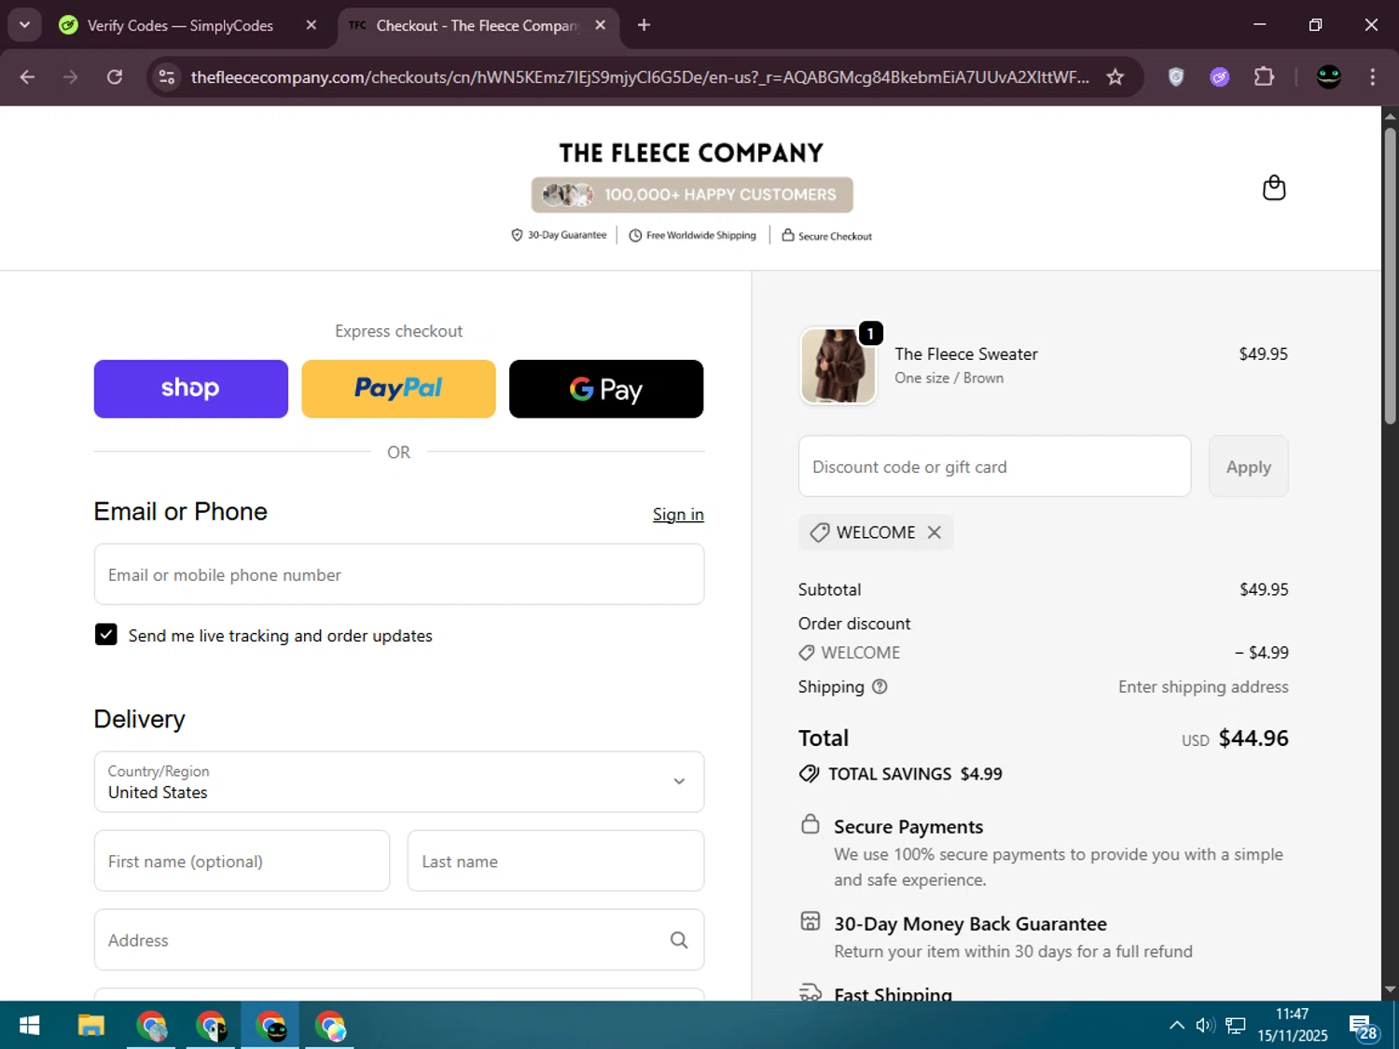Viewport: 1399px width, 1049px height.
Task: Click the 30-Day Money Back Guarantee heading
Action: [x=970, y=924]
